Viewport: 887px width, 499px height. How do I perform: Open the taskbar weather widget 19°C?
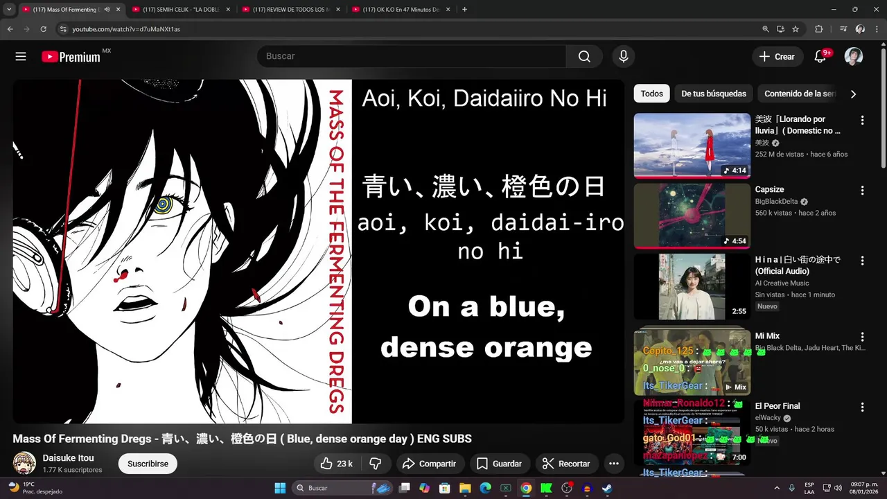(x=35, y=488)
